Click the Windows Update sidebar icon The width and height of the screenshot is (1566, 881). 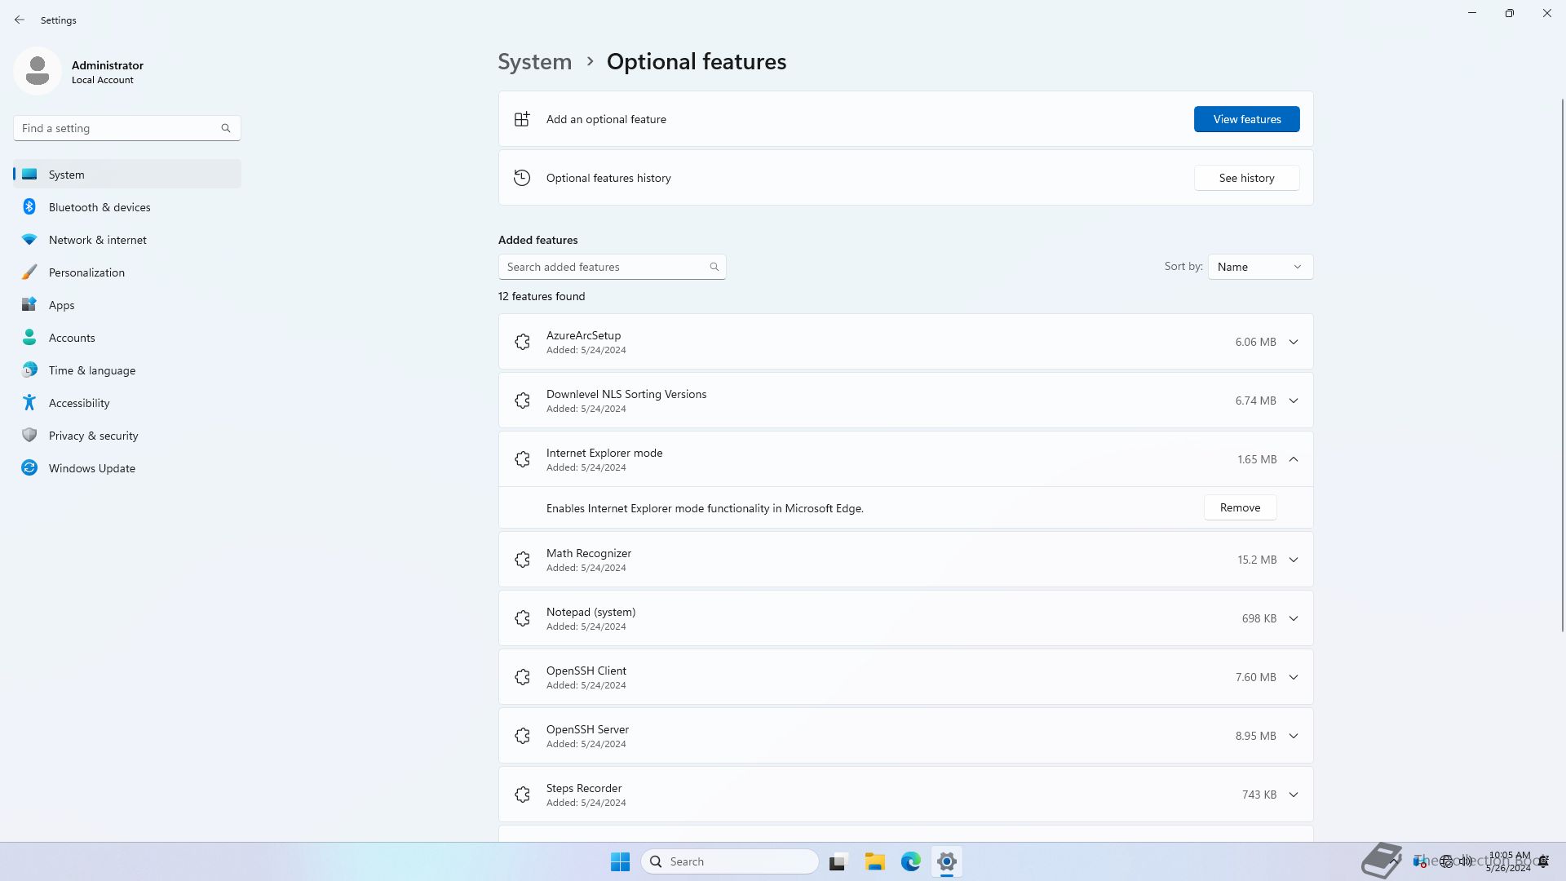29,468
